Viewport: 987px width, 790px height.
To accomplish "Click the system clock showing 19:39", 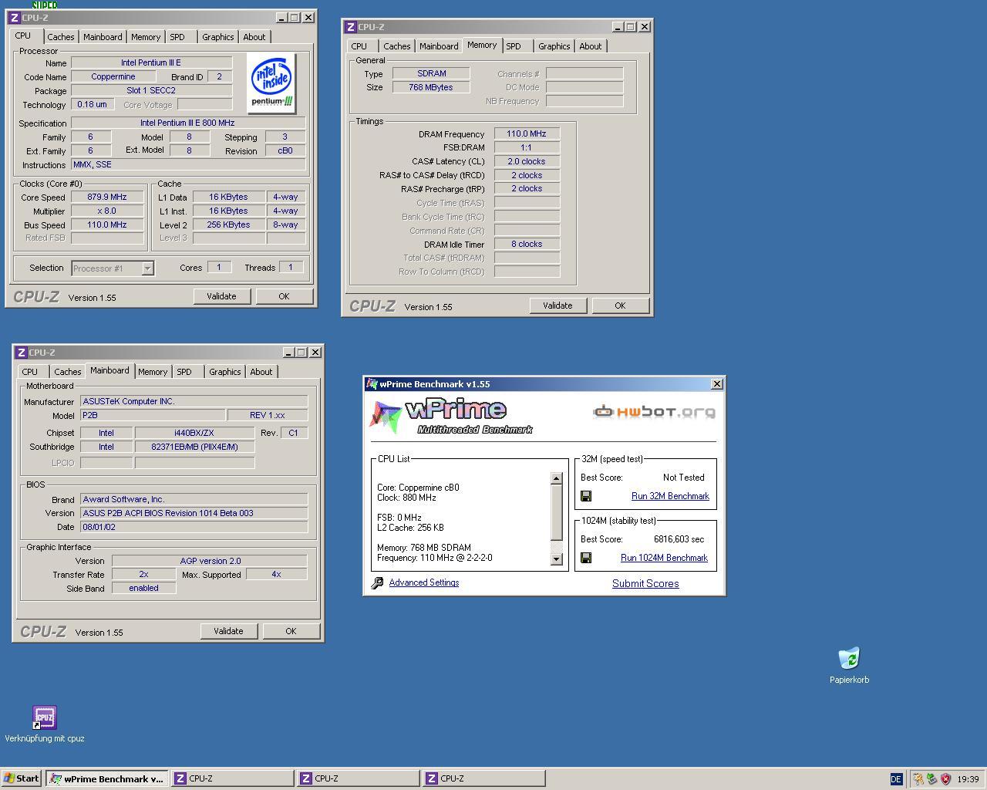I will (x=968, y=779).
